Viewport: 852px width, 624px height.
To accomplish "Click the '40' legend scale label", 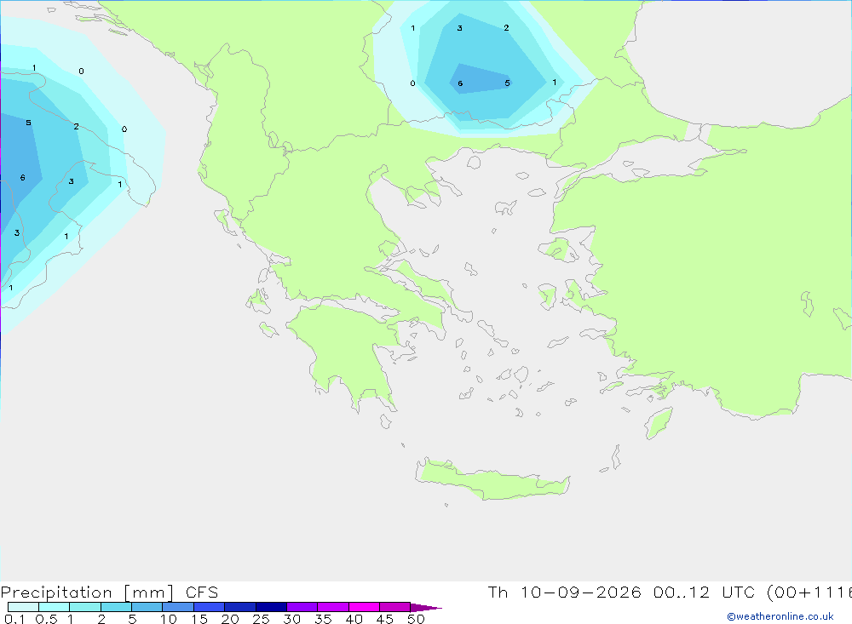I will [354, 619].
